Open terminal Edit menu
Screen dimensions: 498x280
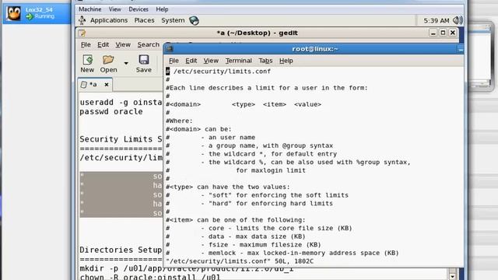(x=191, y=61)
